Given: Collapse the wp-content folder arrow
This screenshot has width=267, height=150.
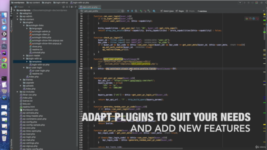Looking at the screenshot, I should 18,20.
